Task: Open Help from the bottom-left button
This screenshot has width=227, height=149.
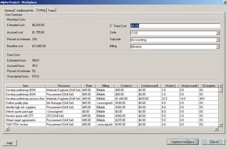Action: point(10,143)
